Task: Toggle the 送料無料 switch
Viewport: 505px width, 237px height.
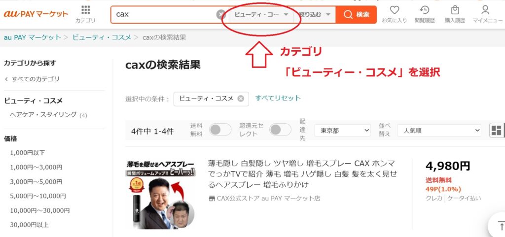Action: pyautogui.click(x=220, y=130)
